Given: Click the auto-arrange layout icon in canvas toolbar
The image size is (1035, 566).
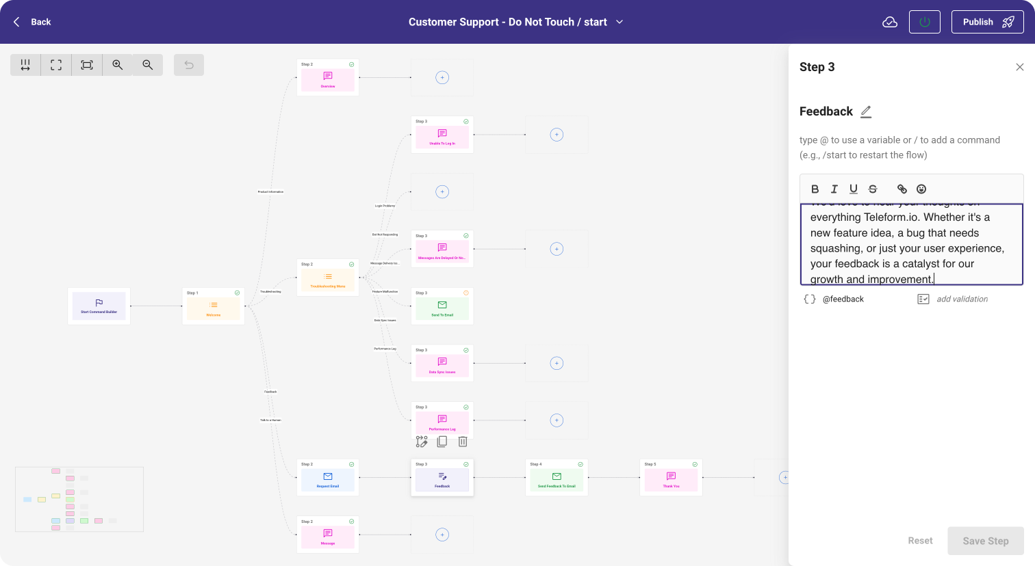Looking at the screenshot, I should click(25, 65).
